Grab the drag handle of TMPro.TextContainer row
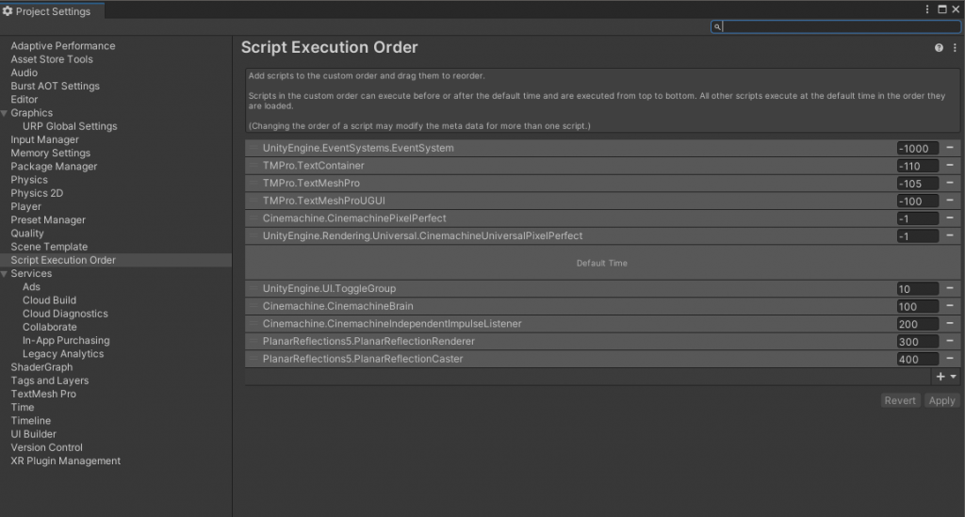The width and height of the screenshot is (965, 517). coord(253,166)
